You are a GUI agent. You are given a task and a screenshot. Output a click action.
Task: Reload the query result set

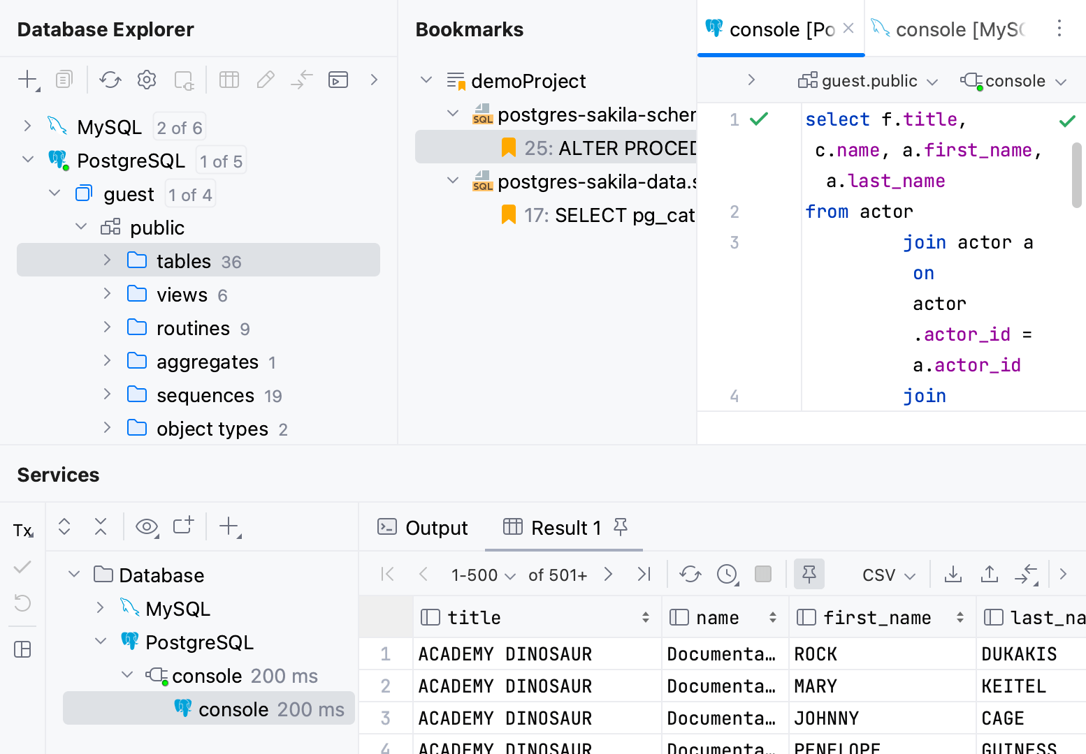[x=690, y=574]
